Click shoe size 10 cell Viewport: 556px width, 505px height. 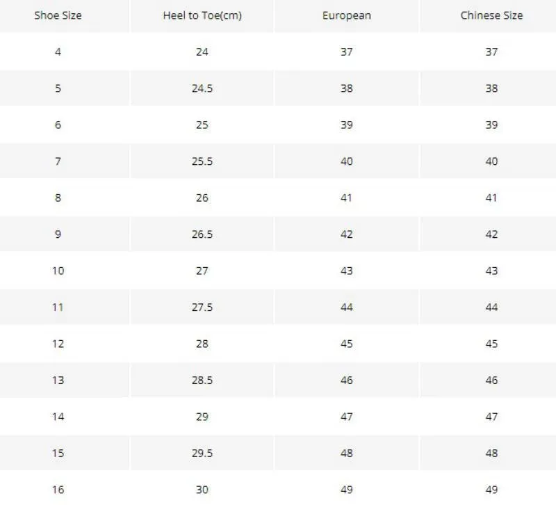pyautogui.click(x=58, y=271)
